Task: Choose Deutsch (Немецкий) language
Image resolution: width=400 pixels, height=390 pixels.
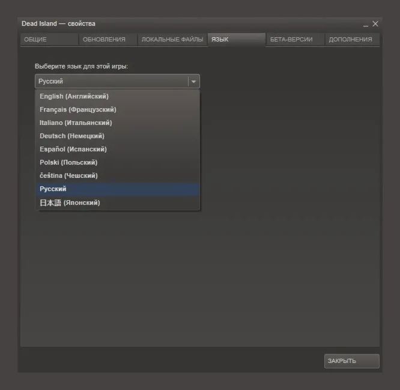Action: (x=117, y=136)
